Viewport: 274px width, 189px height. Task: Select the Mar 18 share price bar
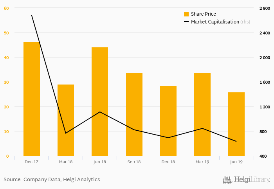[x=66, y=120]
